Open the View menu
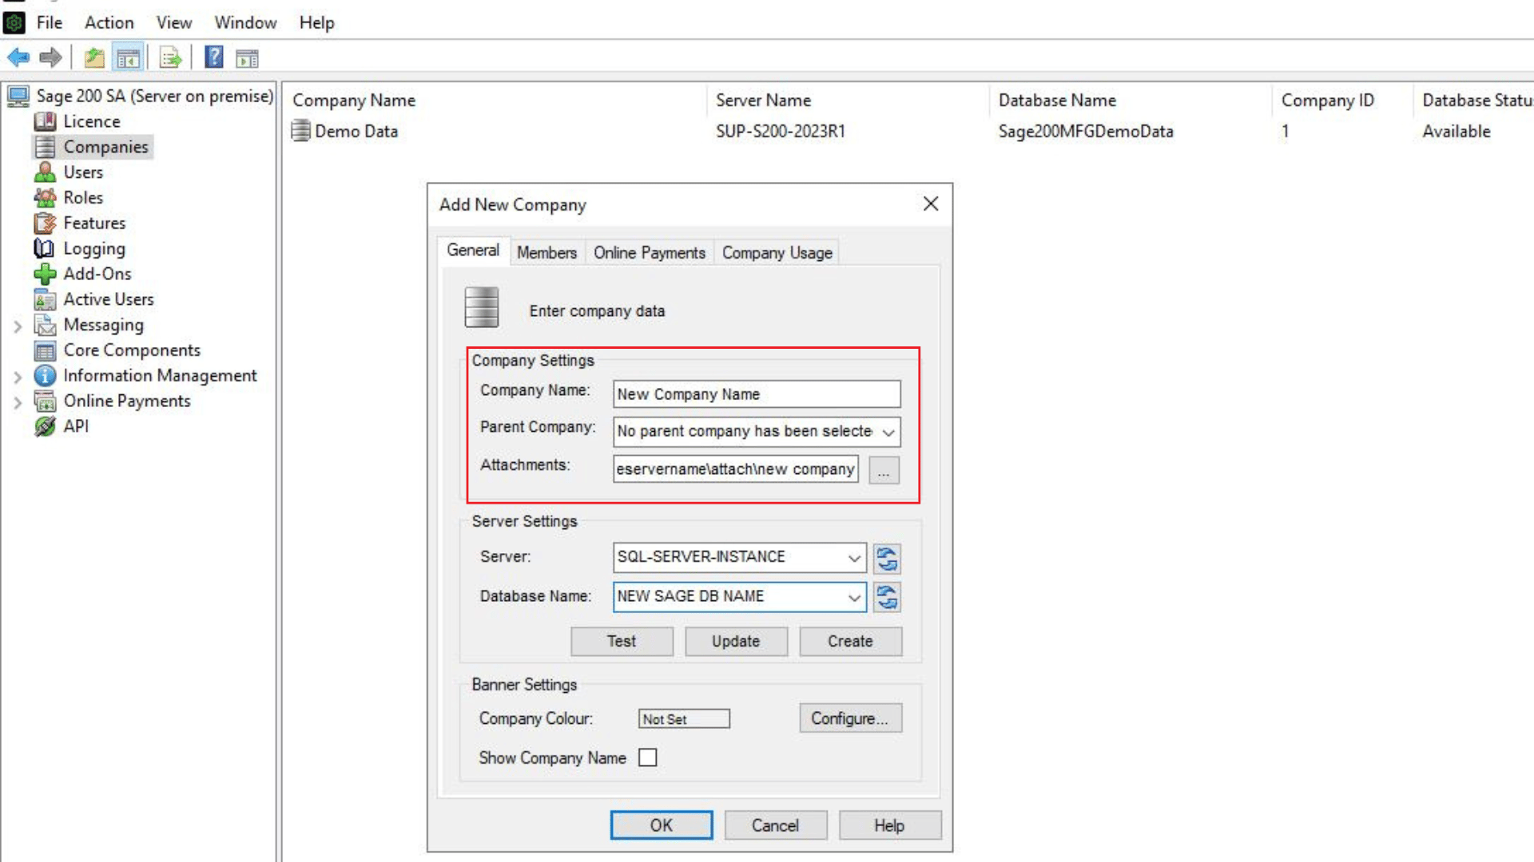Screen dimensions: 1534x862 click(x=174, y=22)
